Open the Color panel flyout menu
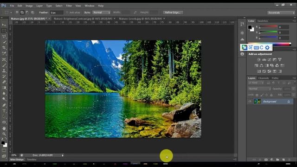Image resolution: width=297 pixels, height=167 pixels. tap(295, 21)
